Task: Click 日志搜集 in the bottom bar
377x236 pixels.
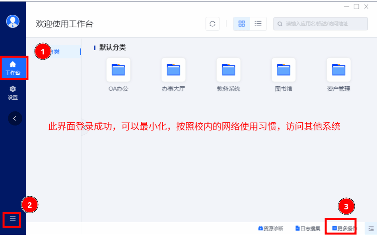Action: coord(308,228)
